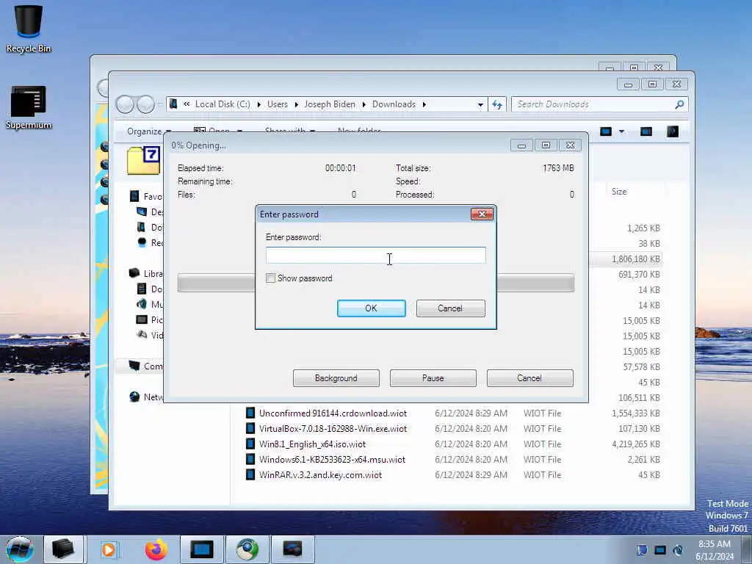The width and height of the screenshot is (752, 564).
Task: Click the change view icon in Explorer toolbar
Action: 606,131
